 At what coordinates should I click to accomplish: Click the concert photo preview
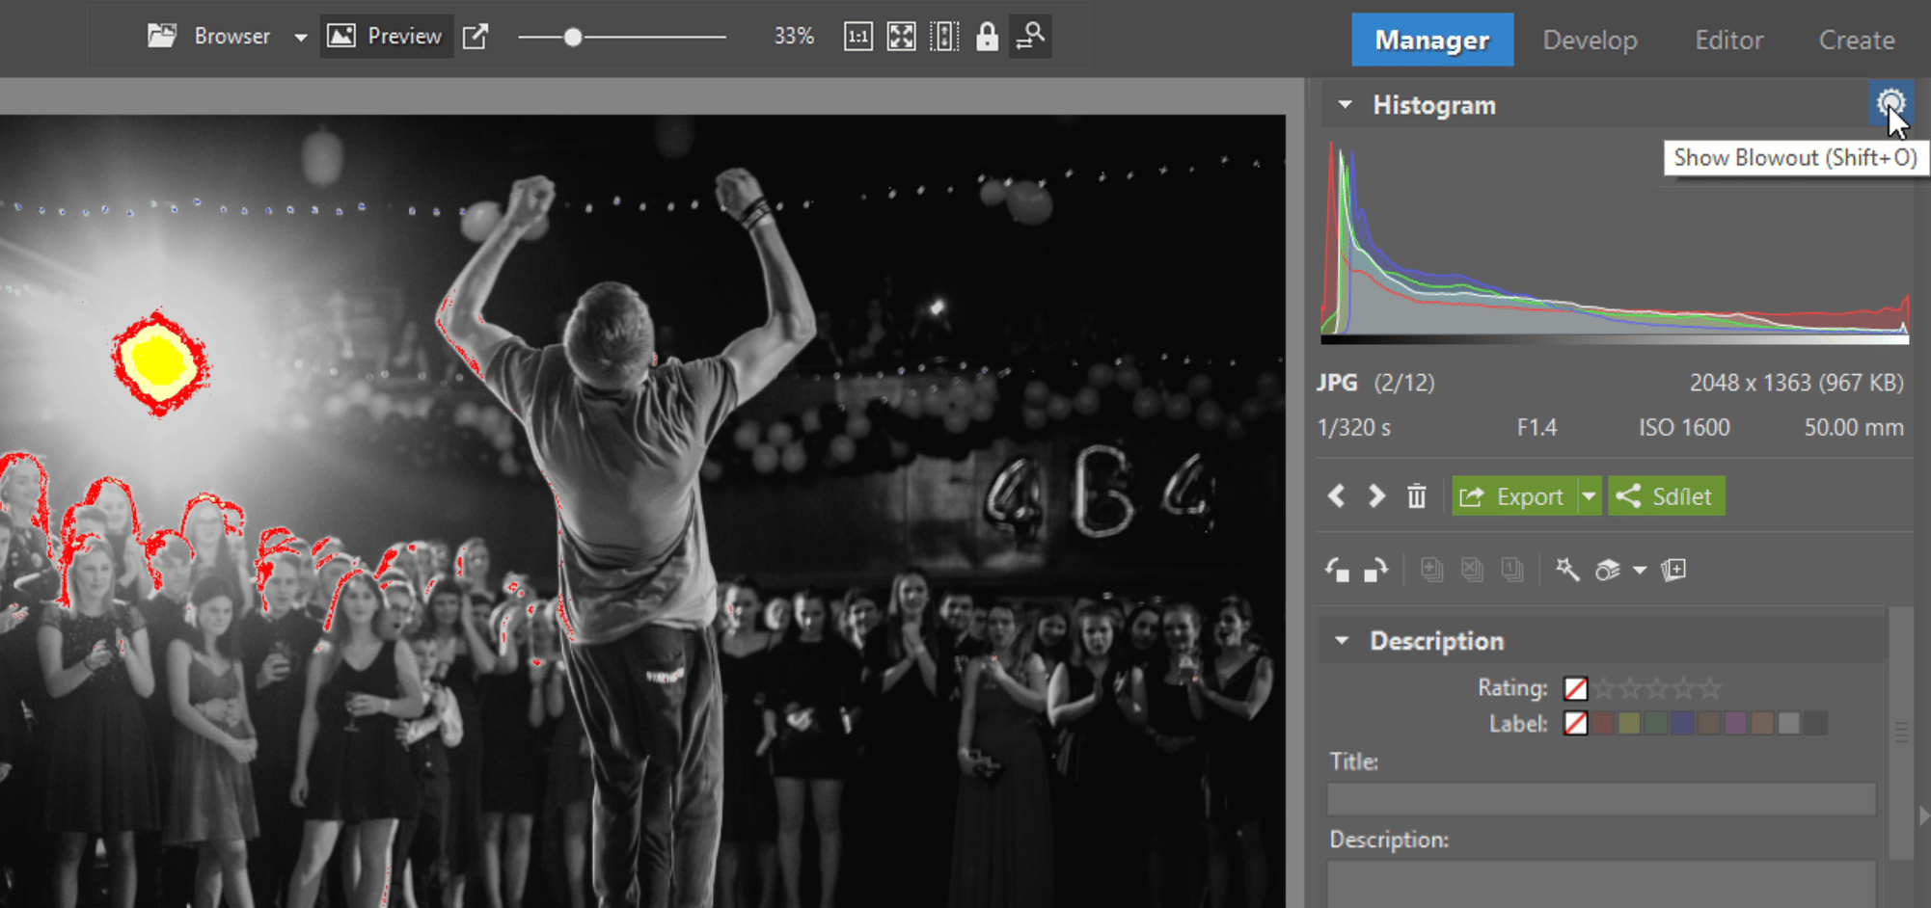pyautogui.click(x=642, y=511)
